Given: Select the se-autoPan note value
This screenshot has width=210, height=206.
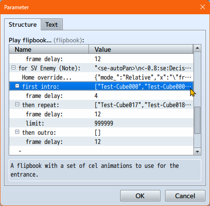Looking at the screenshot, I should coord(143,68).
